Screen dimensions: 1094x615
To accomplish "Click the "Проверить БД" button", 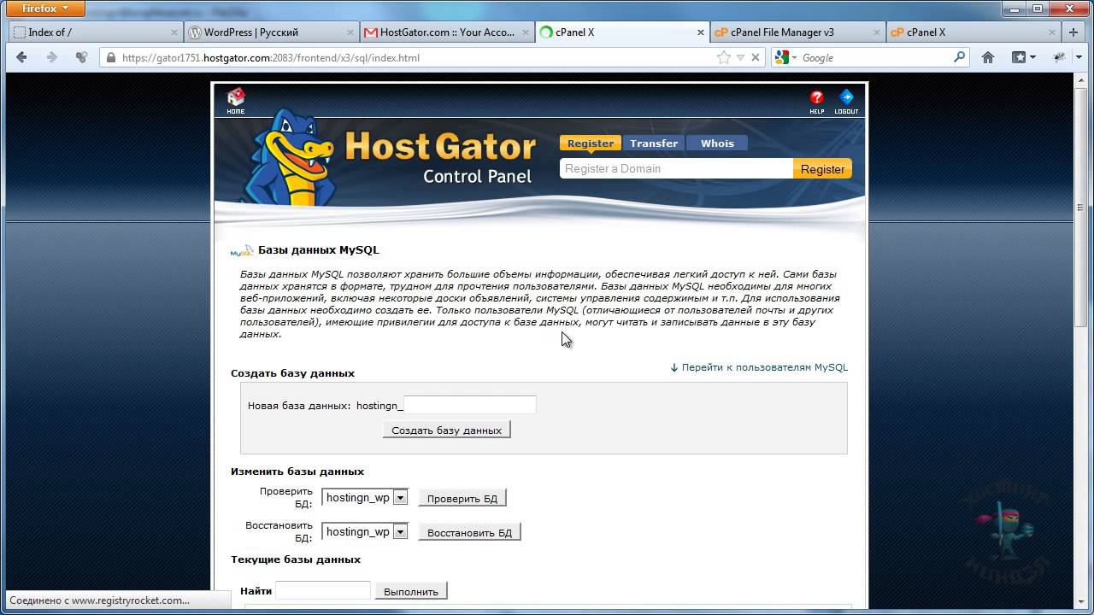I will point(462,498).
